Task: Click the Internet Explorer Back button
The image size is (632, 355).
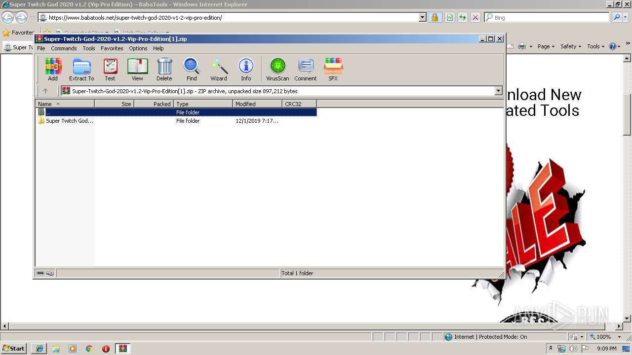Action: click(x=7, y=18)
